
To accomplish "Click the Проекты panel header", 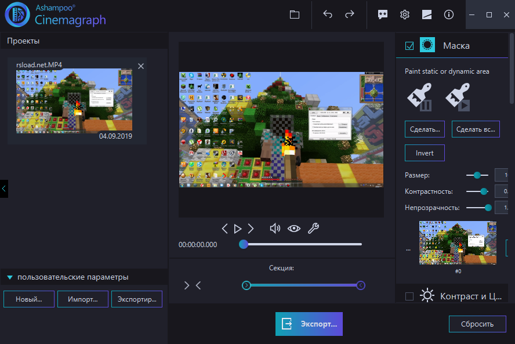I will (23, 41).
